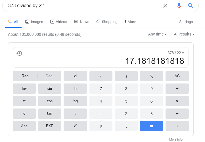Open the More info link

[x=176, y=139]
